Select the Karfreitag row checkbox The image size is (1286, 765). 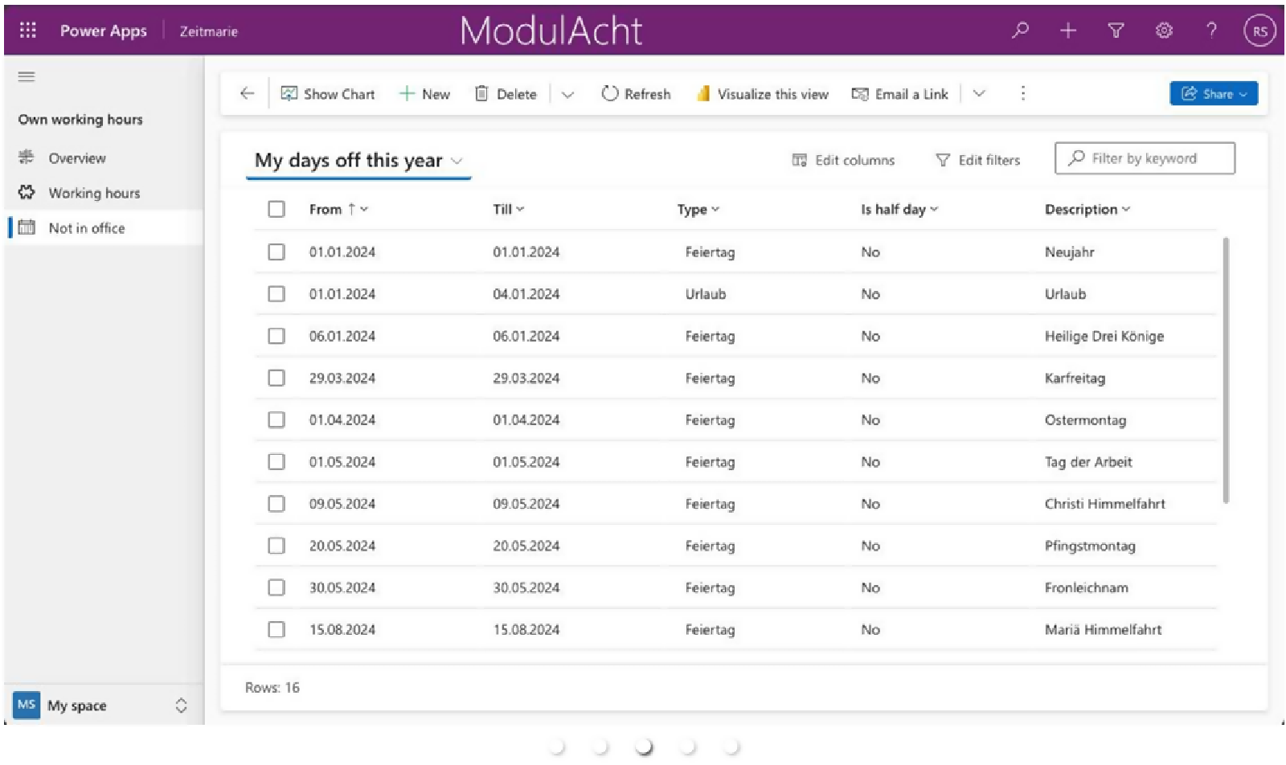(x=276, y=378)
